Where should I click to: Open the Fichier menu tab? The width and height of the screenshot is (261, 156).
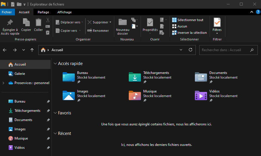[7, 12]
